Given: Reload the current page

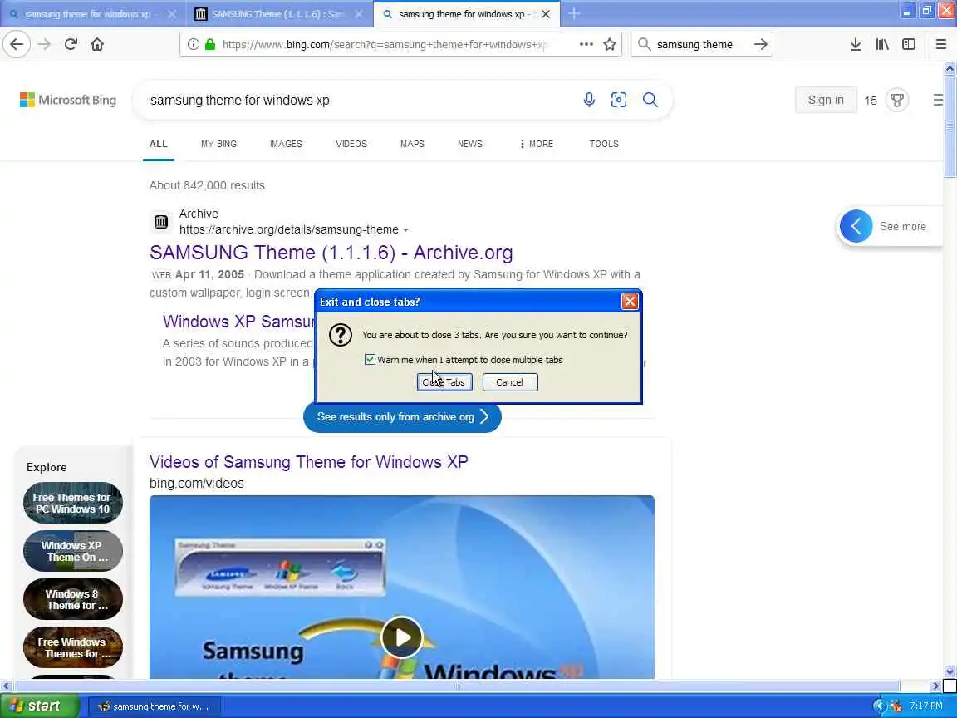Looking at the screenshot, I should [x=71, y=44].
